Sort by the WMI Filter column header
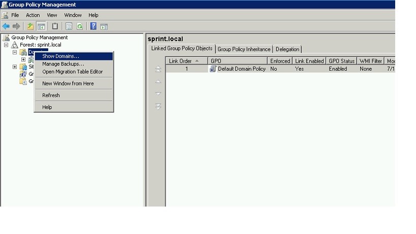 click(371, 61)
